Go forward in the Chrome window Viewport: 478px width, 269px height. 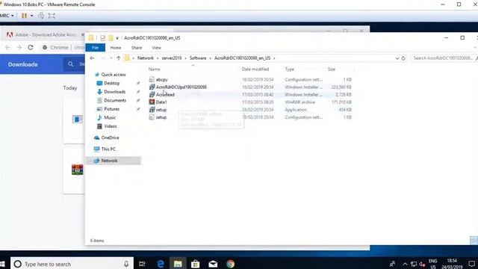pyautogui.click(x=19, y=47)
